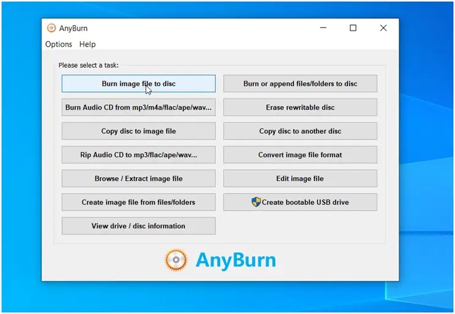Select Create bootable USB drive
The image size is (455, 314).
[x=300, y=202]
